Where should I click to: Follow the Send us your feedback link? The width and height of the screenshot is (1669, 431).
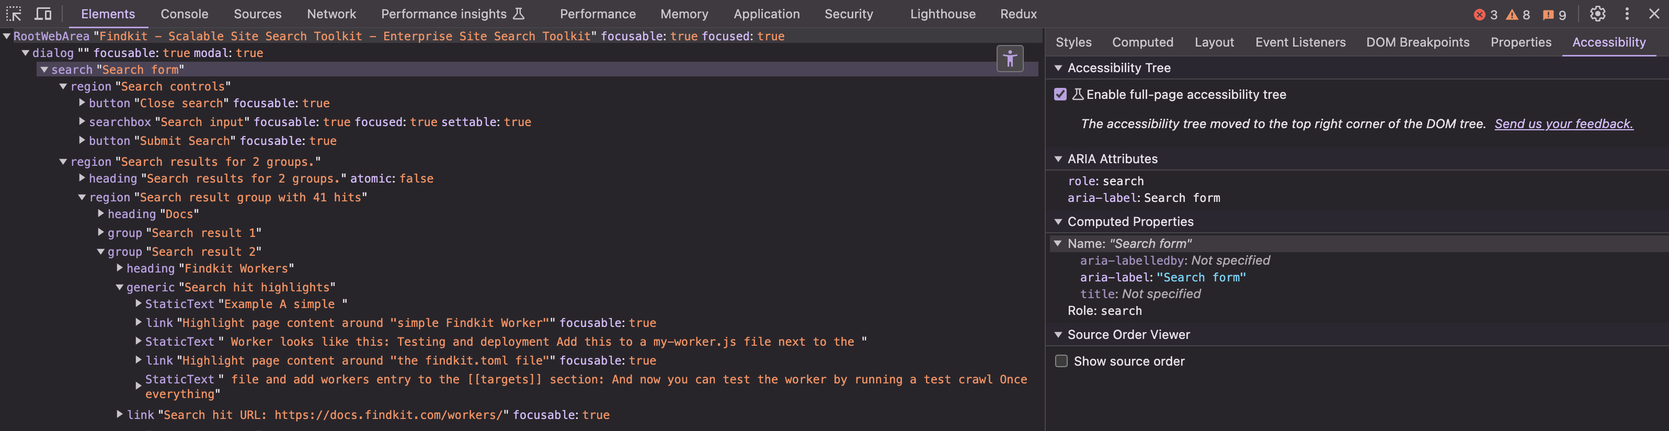pyautogui.click(x=1563, y=124)
